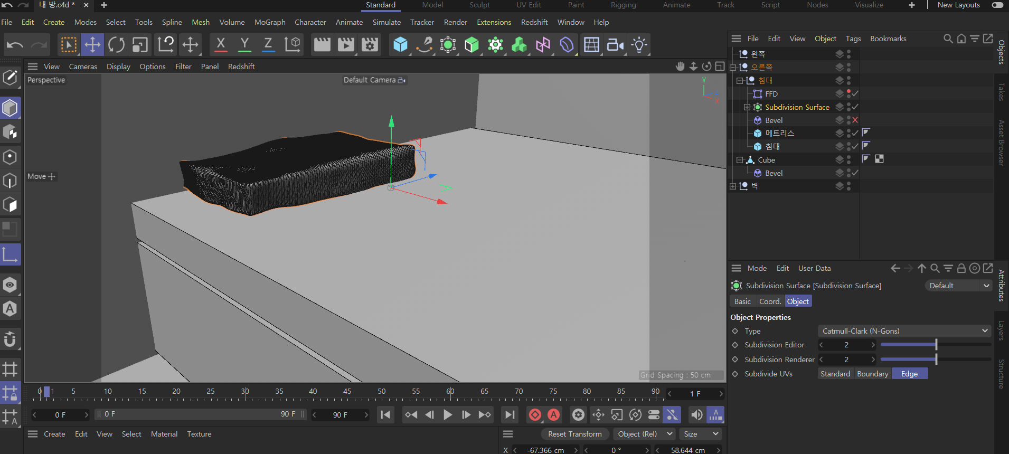Toggle New Layouts switch
This screenshot has width=1009, height=454.
coord(997,5)
